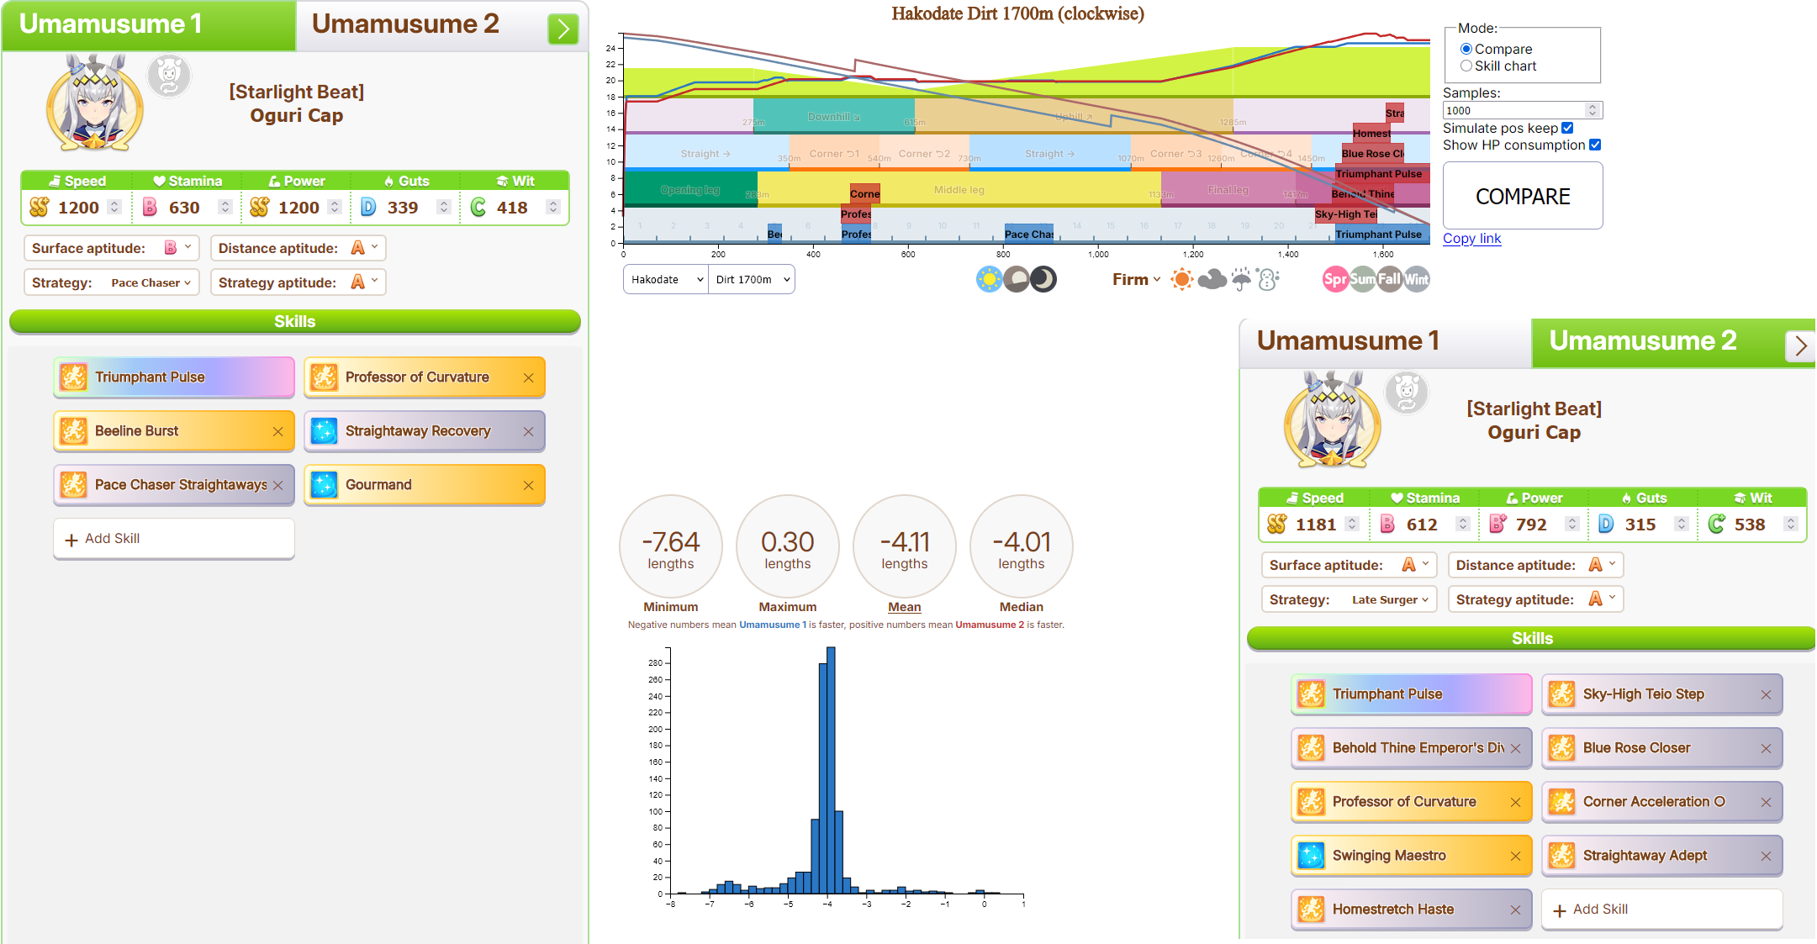Open left Distance aptitude dropdown
Screen dimensions: 1817x944
(x=298, y=248)
